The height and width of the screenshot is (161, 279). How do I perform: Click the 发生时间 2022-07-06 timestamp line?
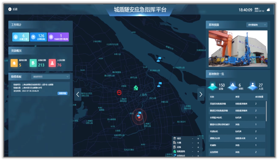26,91
